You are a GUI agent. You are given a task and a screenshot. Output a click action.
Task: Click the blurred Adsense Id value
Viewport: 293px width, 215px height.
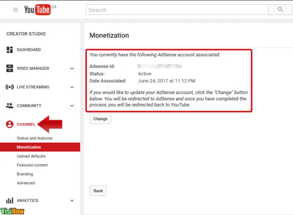(160, 66)
